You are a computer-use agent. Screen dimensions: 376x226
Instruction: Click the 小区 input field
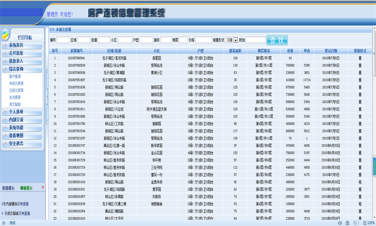click(125, 40)
